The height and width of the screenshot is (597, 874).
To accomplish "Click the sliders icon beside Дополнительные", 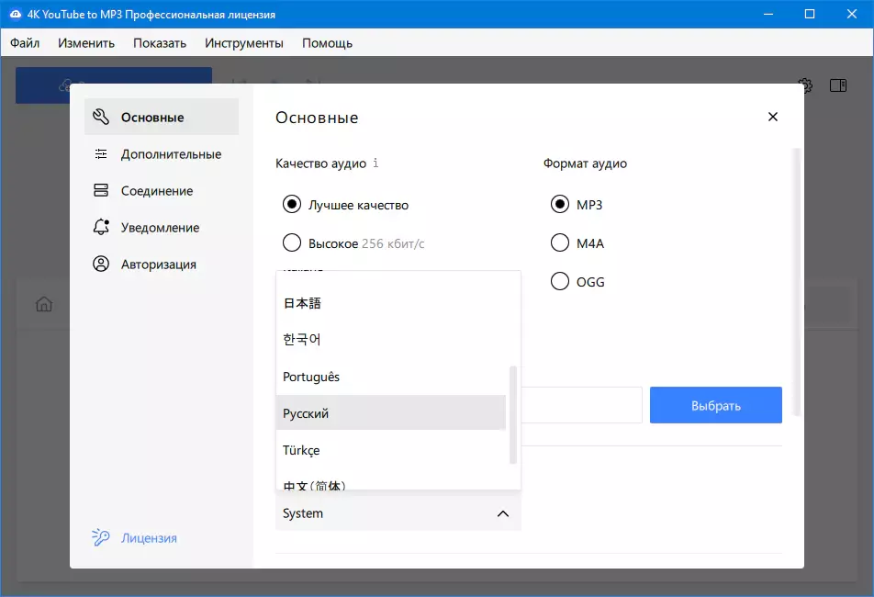I will 101,154.
